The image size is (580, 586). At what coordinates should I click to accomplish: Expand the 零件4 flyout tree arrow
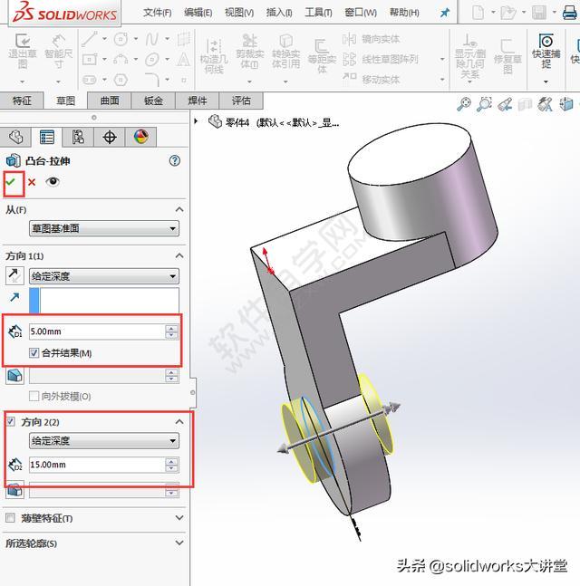[196, 121]
